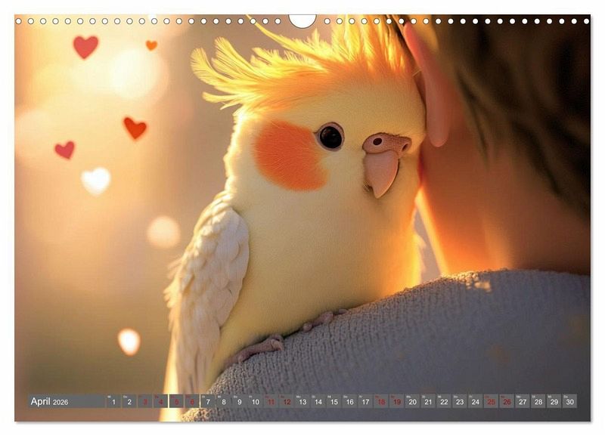Viewport: 605px width, 436px height.
Task: Click the white heart in the bokeh
Action: coord(96,181)
